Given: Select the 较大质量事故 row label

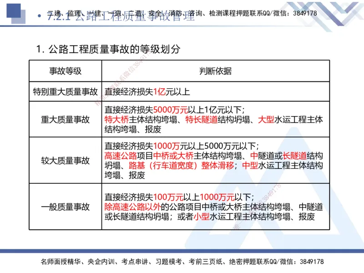Looking at the screenshot, I should pyautogui.click(x=64, y=161).
